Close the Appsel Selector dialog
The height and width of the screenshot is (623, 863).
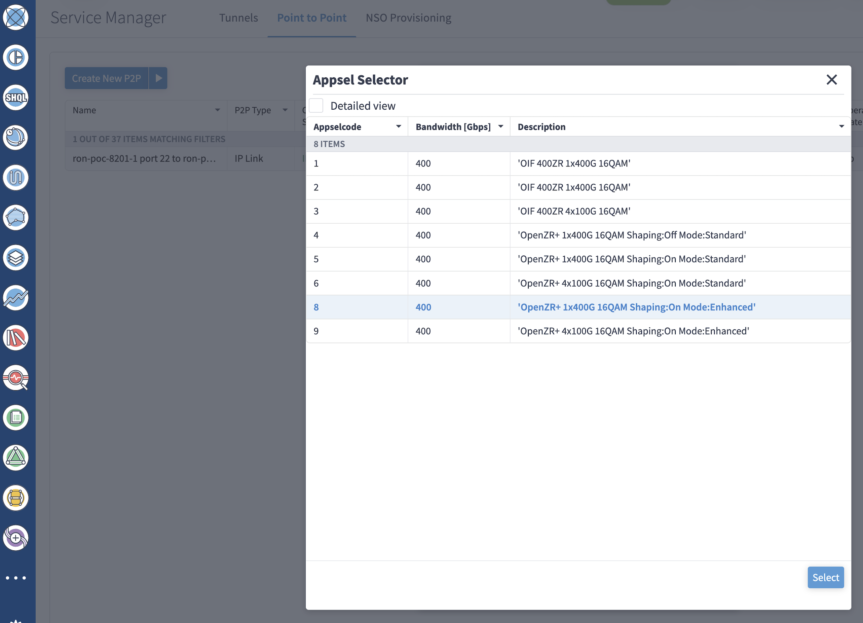tap(831, 79)
